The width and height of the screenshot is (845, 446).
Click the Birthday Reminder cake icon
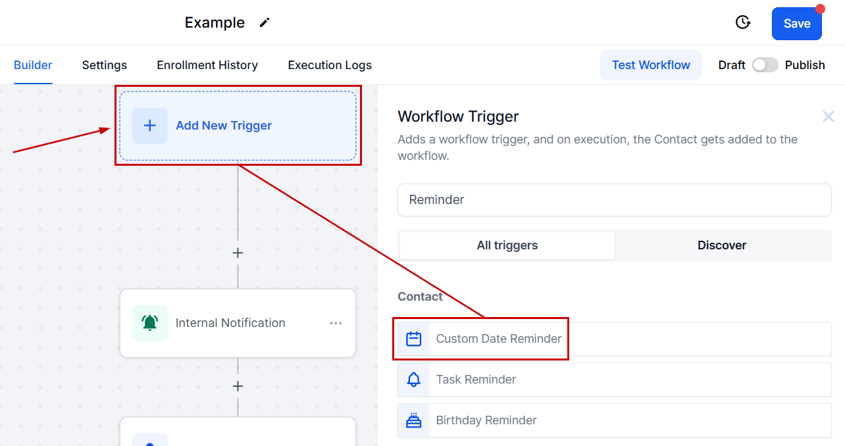click(x=413, y=420)
